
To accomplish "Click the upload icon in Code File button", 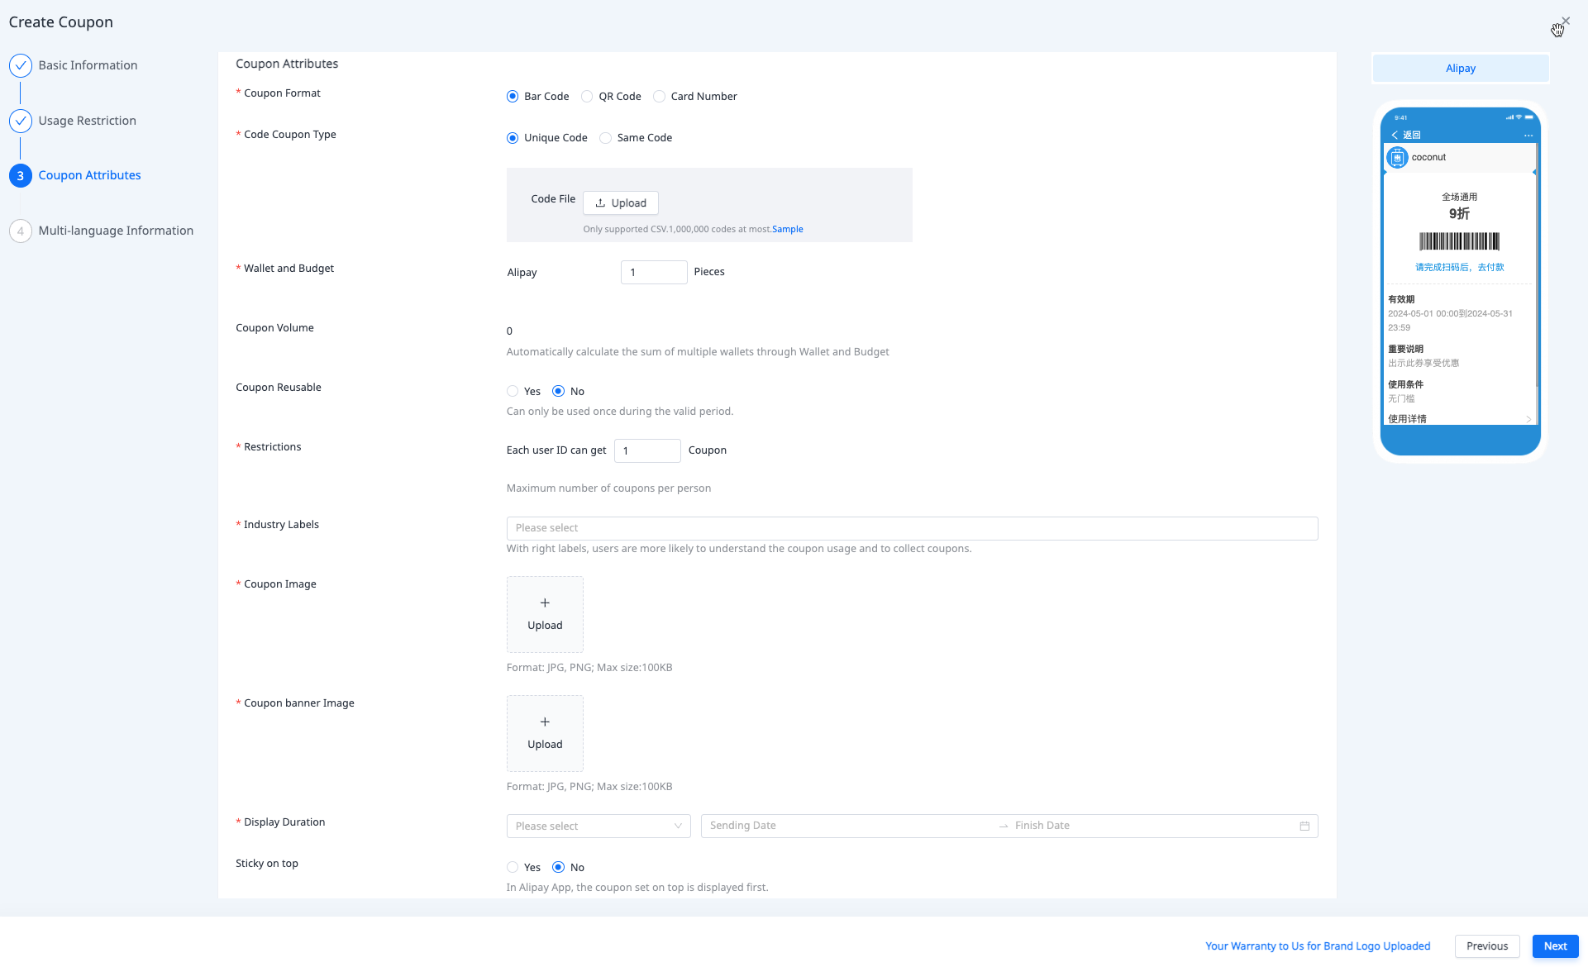I will pyautogui.click(x=600, y=202).
